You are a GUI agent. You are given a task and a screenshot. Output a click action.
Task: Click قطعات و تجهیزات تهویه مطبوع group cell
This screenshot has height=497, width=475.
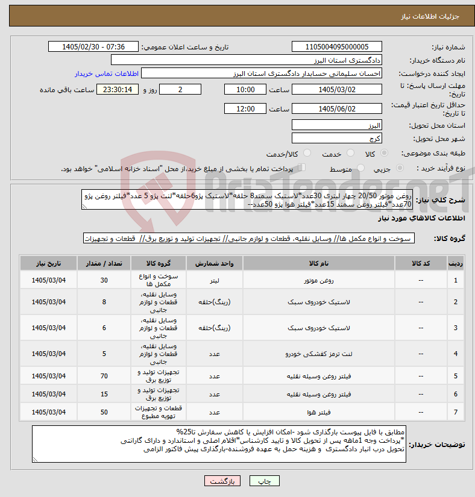(158, 412)
